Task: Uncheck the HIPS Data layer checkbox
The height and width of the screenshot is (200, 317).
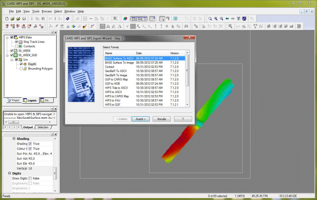Action: point(12,37)
